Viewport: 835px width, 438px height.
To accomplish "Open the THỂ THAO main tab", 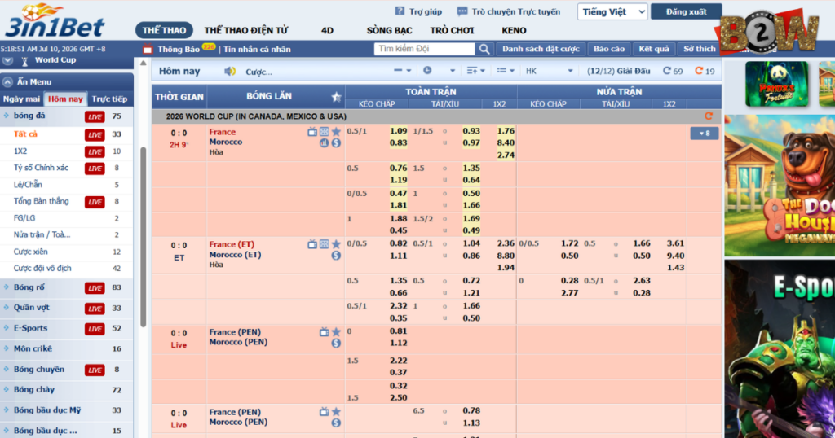I will (164, 30).
